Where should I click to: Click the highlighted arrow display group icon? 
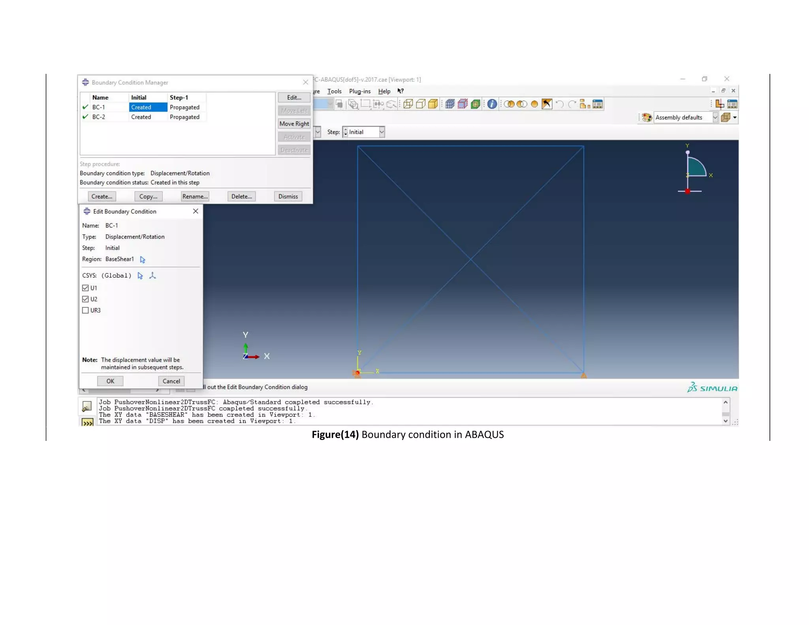pos(547,104)
